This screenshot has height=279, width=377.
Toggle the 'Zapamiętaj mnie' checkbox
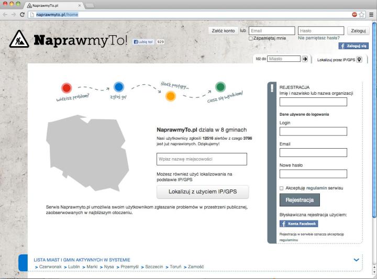point(251,38)
